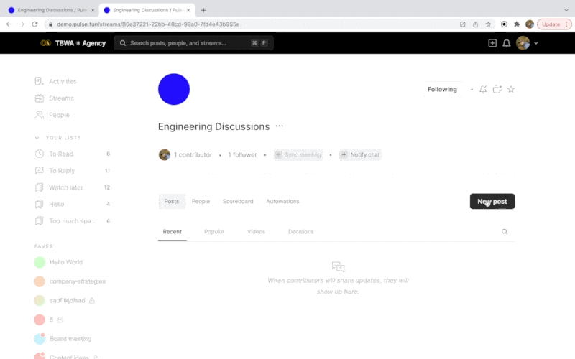Click the Notify chat button

(360, 154)
